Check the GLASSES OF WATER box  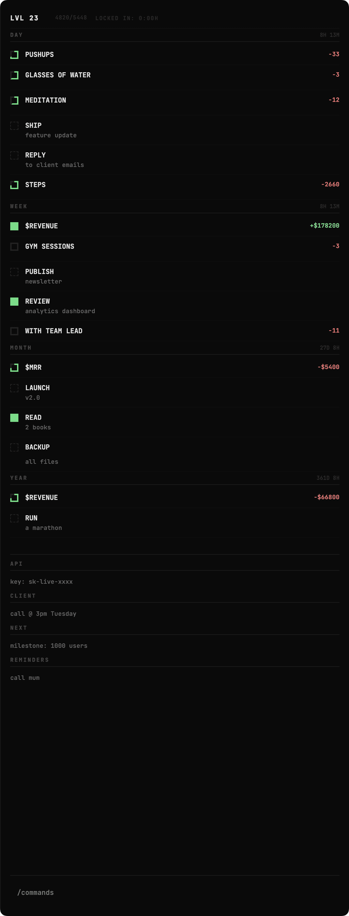tap(15, 75)
